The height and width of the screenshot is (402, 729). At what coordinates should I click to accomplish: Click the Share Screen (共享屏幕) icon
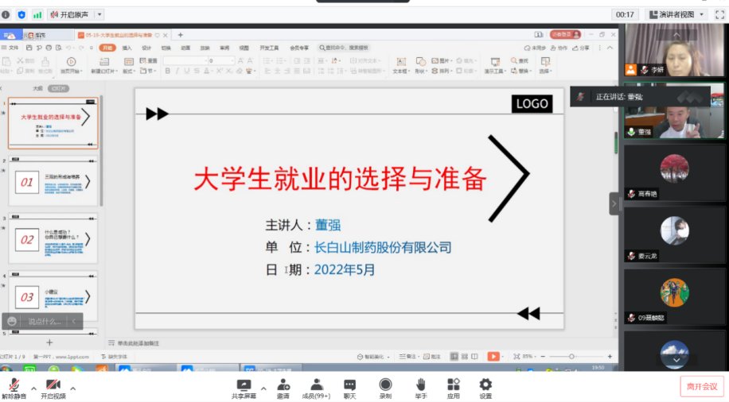click(x=244, y=387)
